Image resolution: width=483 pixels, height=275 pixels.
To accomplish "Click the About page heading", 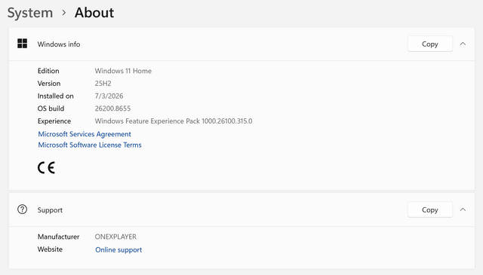I will tap(94, 13).
